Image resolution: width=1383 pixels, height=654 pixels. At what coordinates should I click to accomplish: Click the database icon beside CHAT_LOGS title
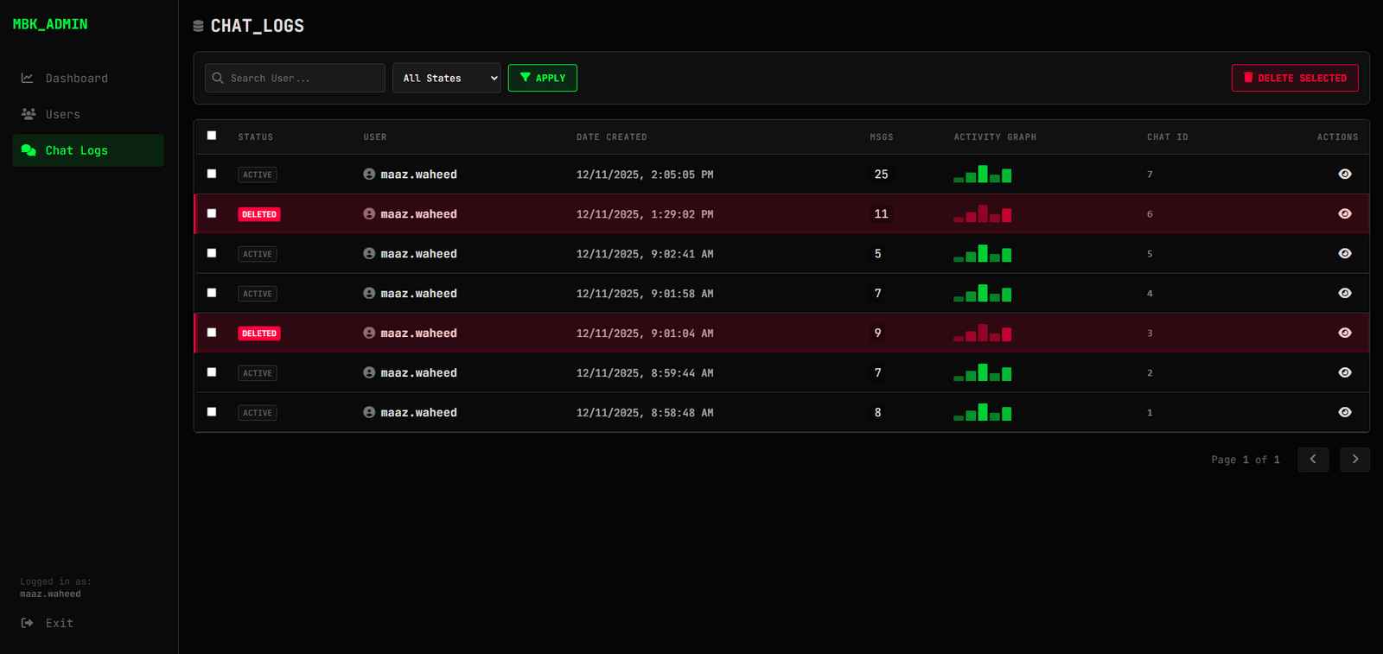coord(198,26)
